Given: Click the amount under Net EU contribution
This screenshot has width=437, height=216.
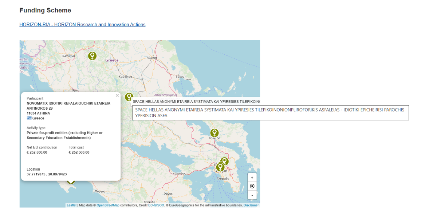Looking at the screenshot, I should 37,152.
